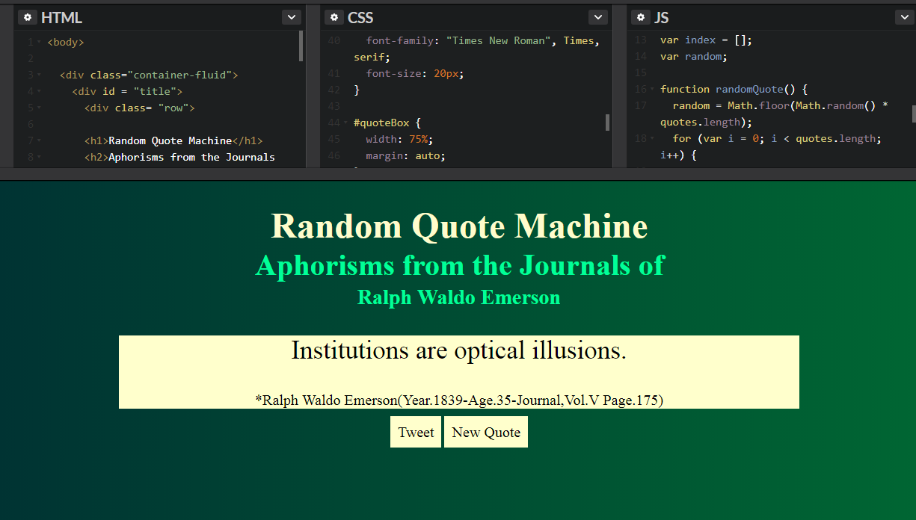Fold #quoteBox rule at CSS line 44
The height and width of the screenshot is (520, 916).
tap(345, 123)
